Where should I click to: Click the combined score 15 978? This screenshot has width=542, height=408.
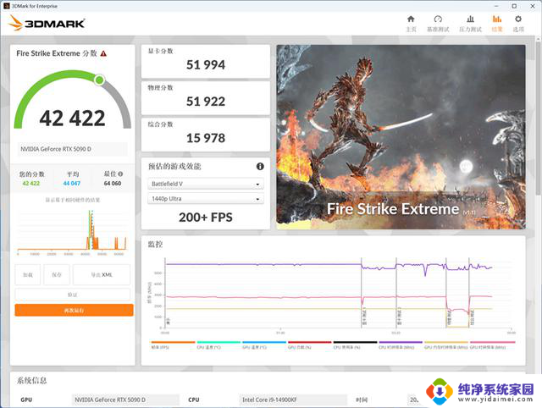[x=206, y=138]
